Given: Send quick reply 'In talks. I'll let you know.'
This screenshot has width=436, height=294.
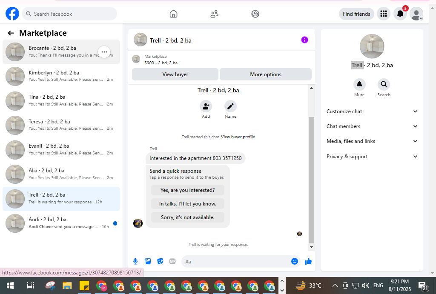Looking at the screenshot, I should click(x=188, y=204).
